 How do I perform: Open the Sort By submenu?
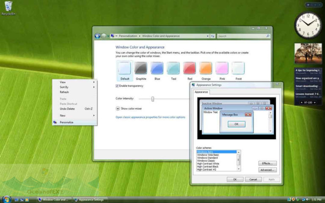(x=74, y=87)
